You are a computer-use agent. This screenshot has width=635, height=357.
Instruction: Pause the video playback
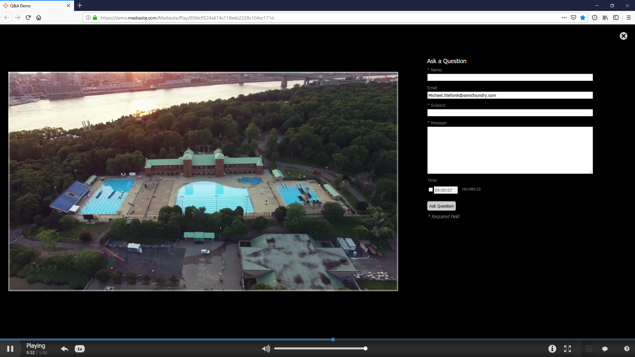10,349
